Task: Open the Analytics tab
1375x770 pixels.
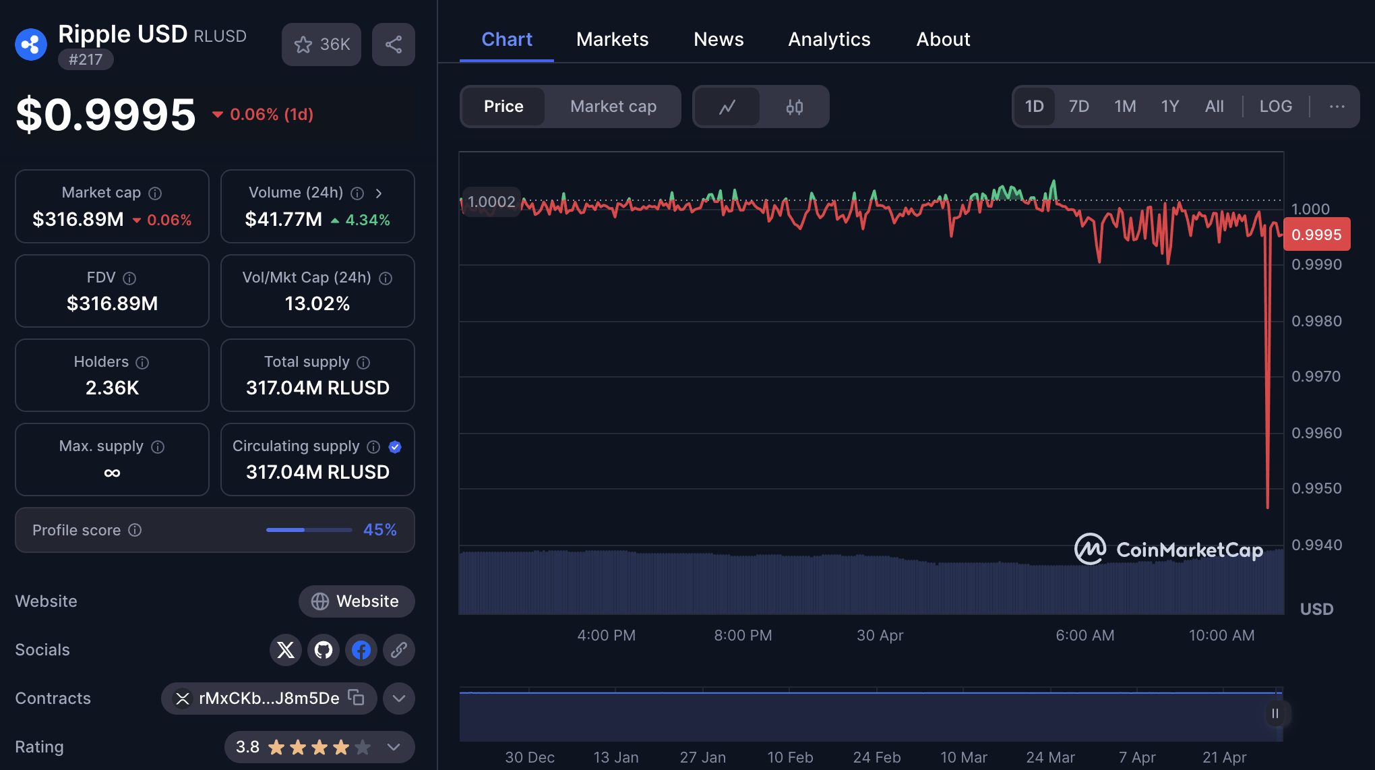Action: (830, 39)
